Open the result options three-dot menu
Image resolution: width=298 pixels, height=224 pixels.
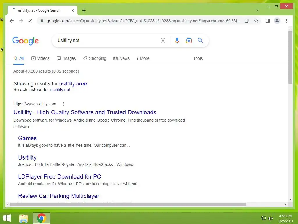pos(63,104)
